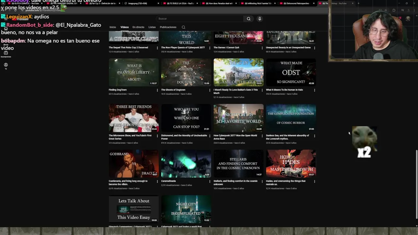
Task: Start voice search with microphone icon
Action: [260, 19]
